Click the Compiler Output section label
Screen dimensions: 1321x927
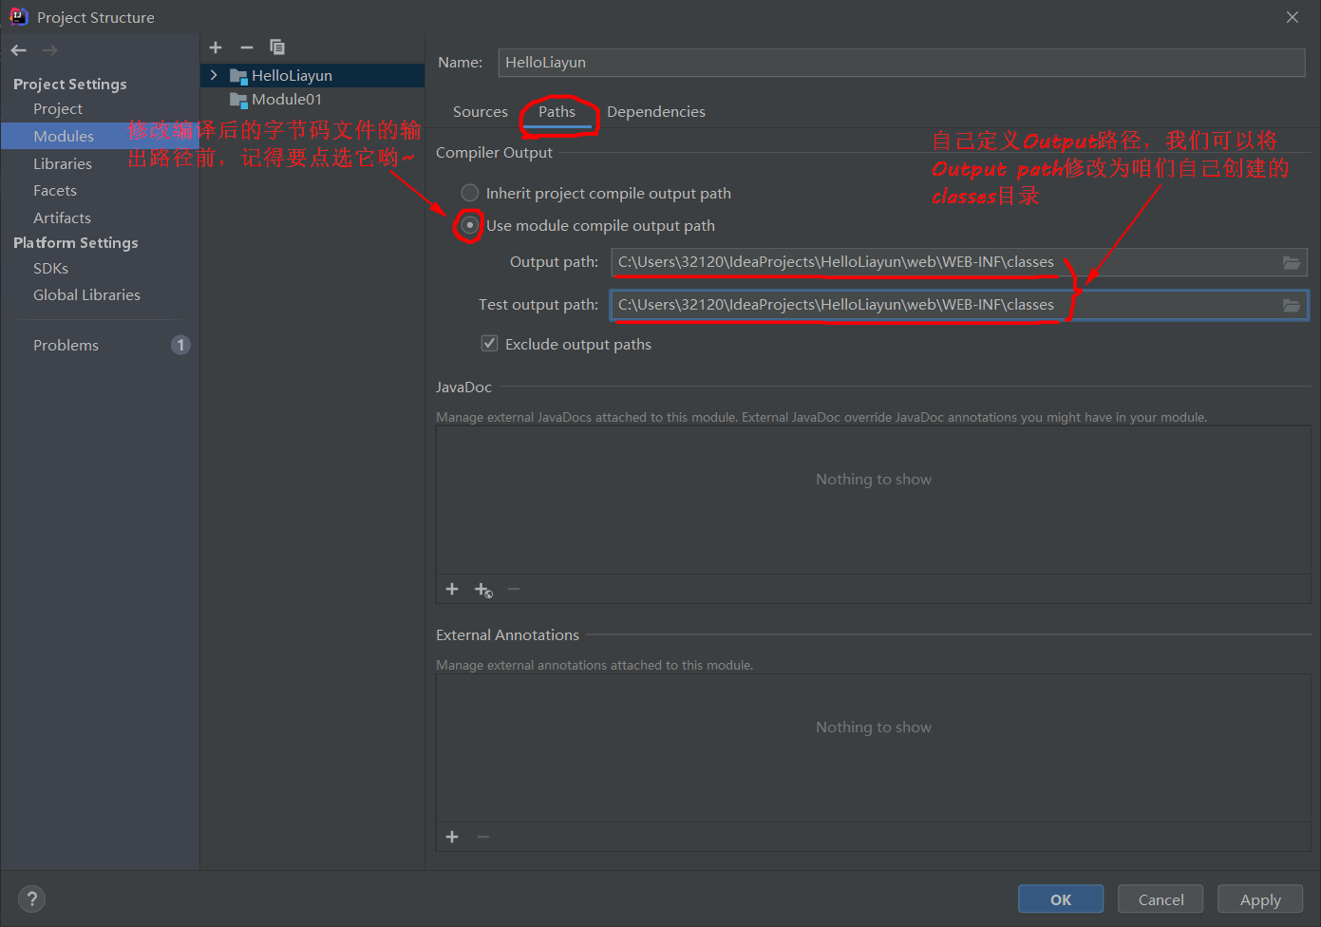click(x=494, y=153)
